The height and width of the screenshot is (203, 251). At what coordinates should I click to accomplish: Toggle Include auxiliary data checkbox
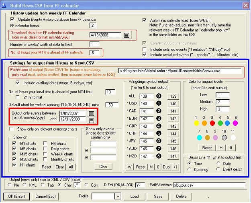tap(18, 82)
